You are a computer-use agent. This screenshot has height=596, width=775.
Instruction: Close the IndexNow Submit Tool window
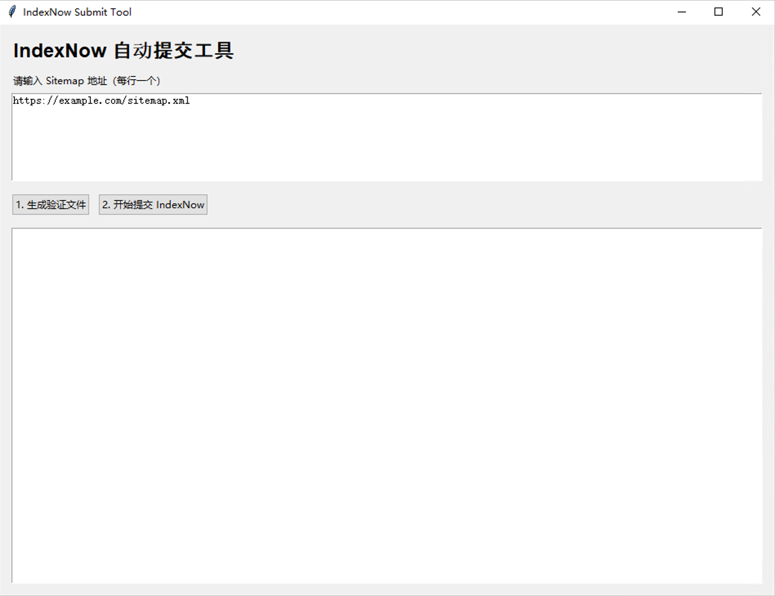(756, 12)
